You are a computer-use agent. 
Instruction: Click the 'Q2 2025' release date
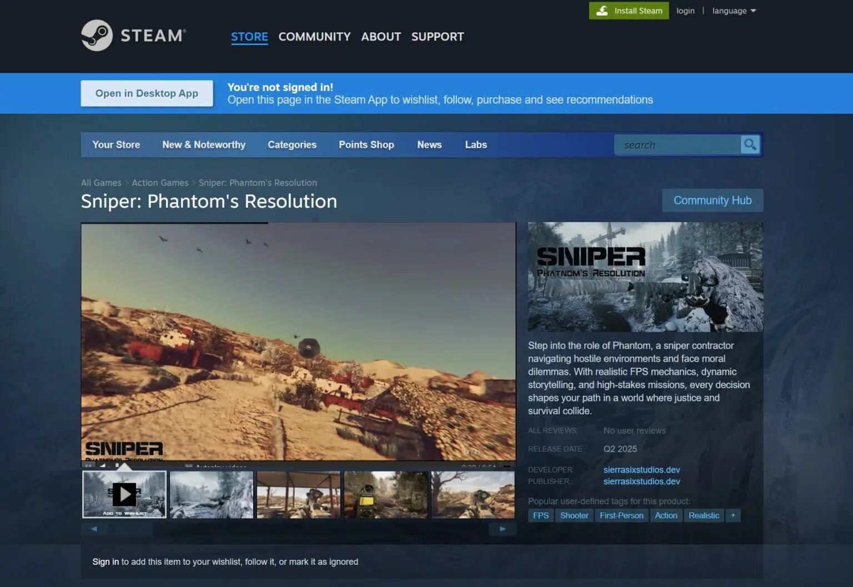point(620,449)
